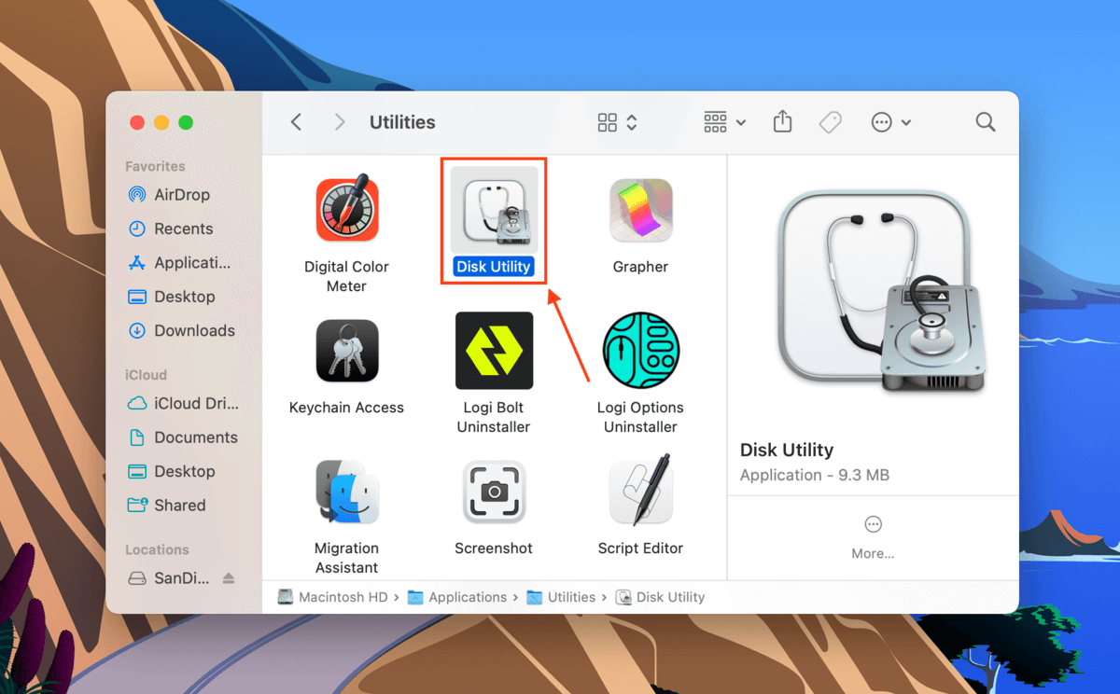The image size is (1120, 694).
Task: Open the Finder search magnifier
Action: tap(985, 122)
